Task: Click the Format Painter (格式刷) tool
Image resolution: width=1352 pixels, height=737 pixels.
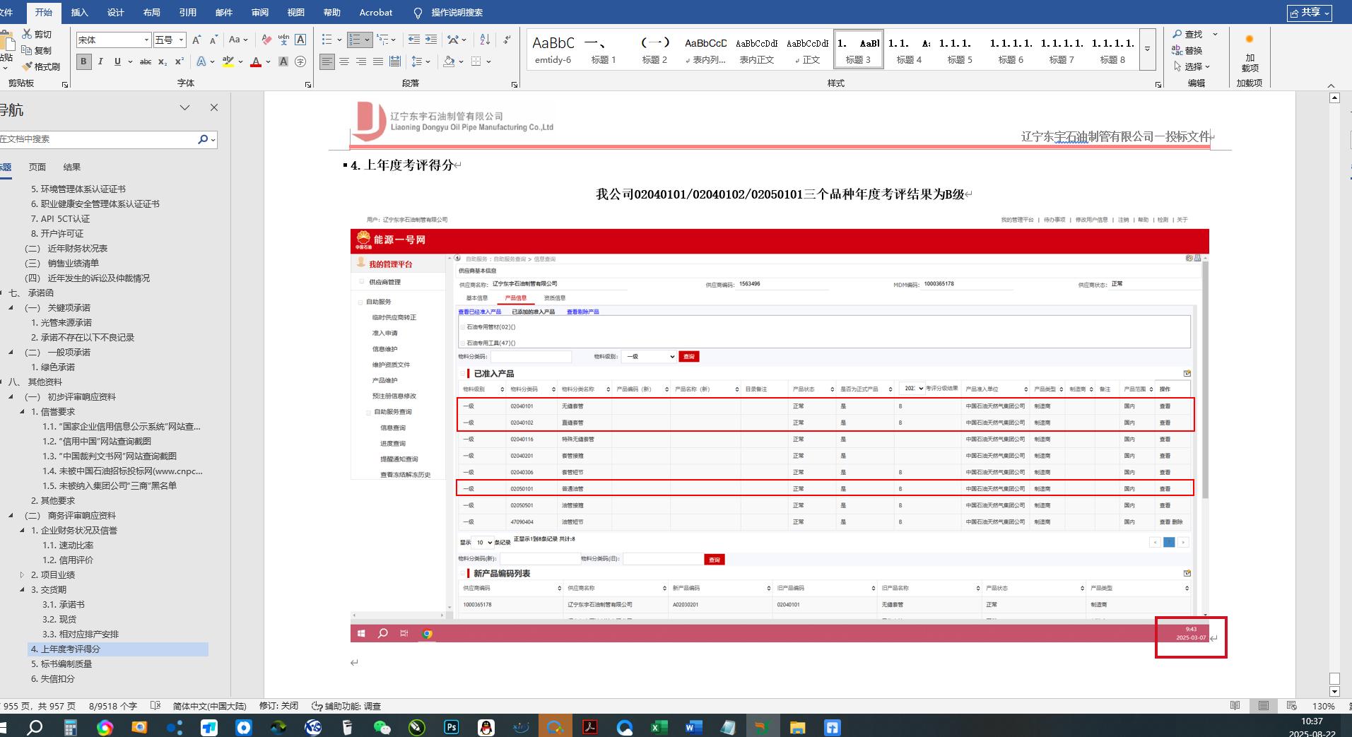Action: (x=41, y=66)
